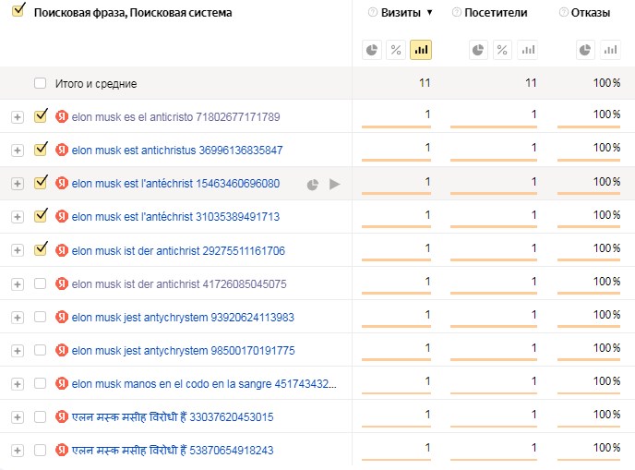Sort by Посетители column header
Viewport: 635px width, 470px height.
pyautogui.click(x=496, y=13)
